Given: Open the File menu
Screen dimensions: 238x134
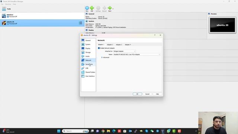Looking at the screenshot, I should [x=2, y=4].
